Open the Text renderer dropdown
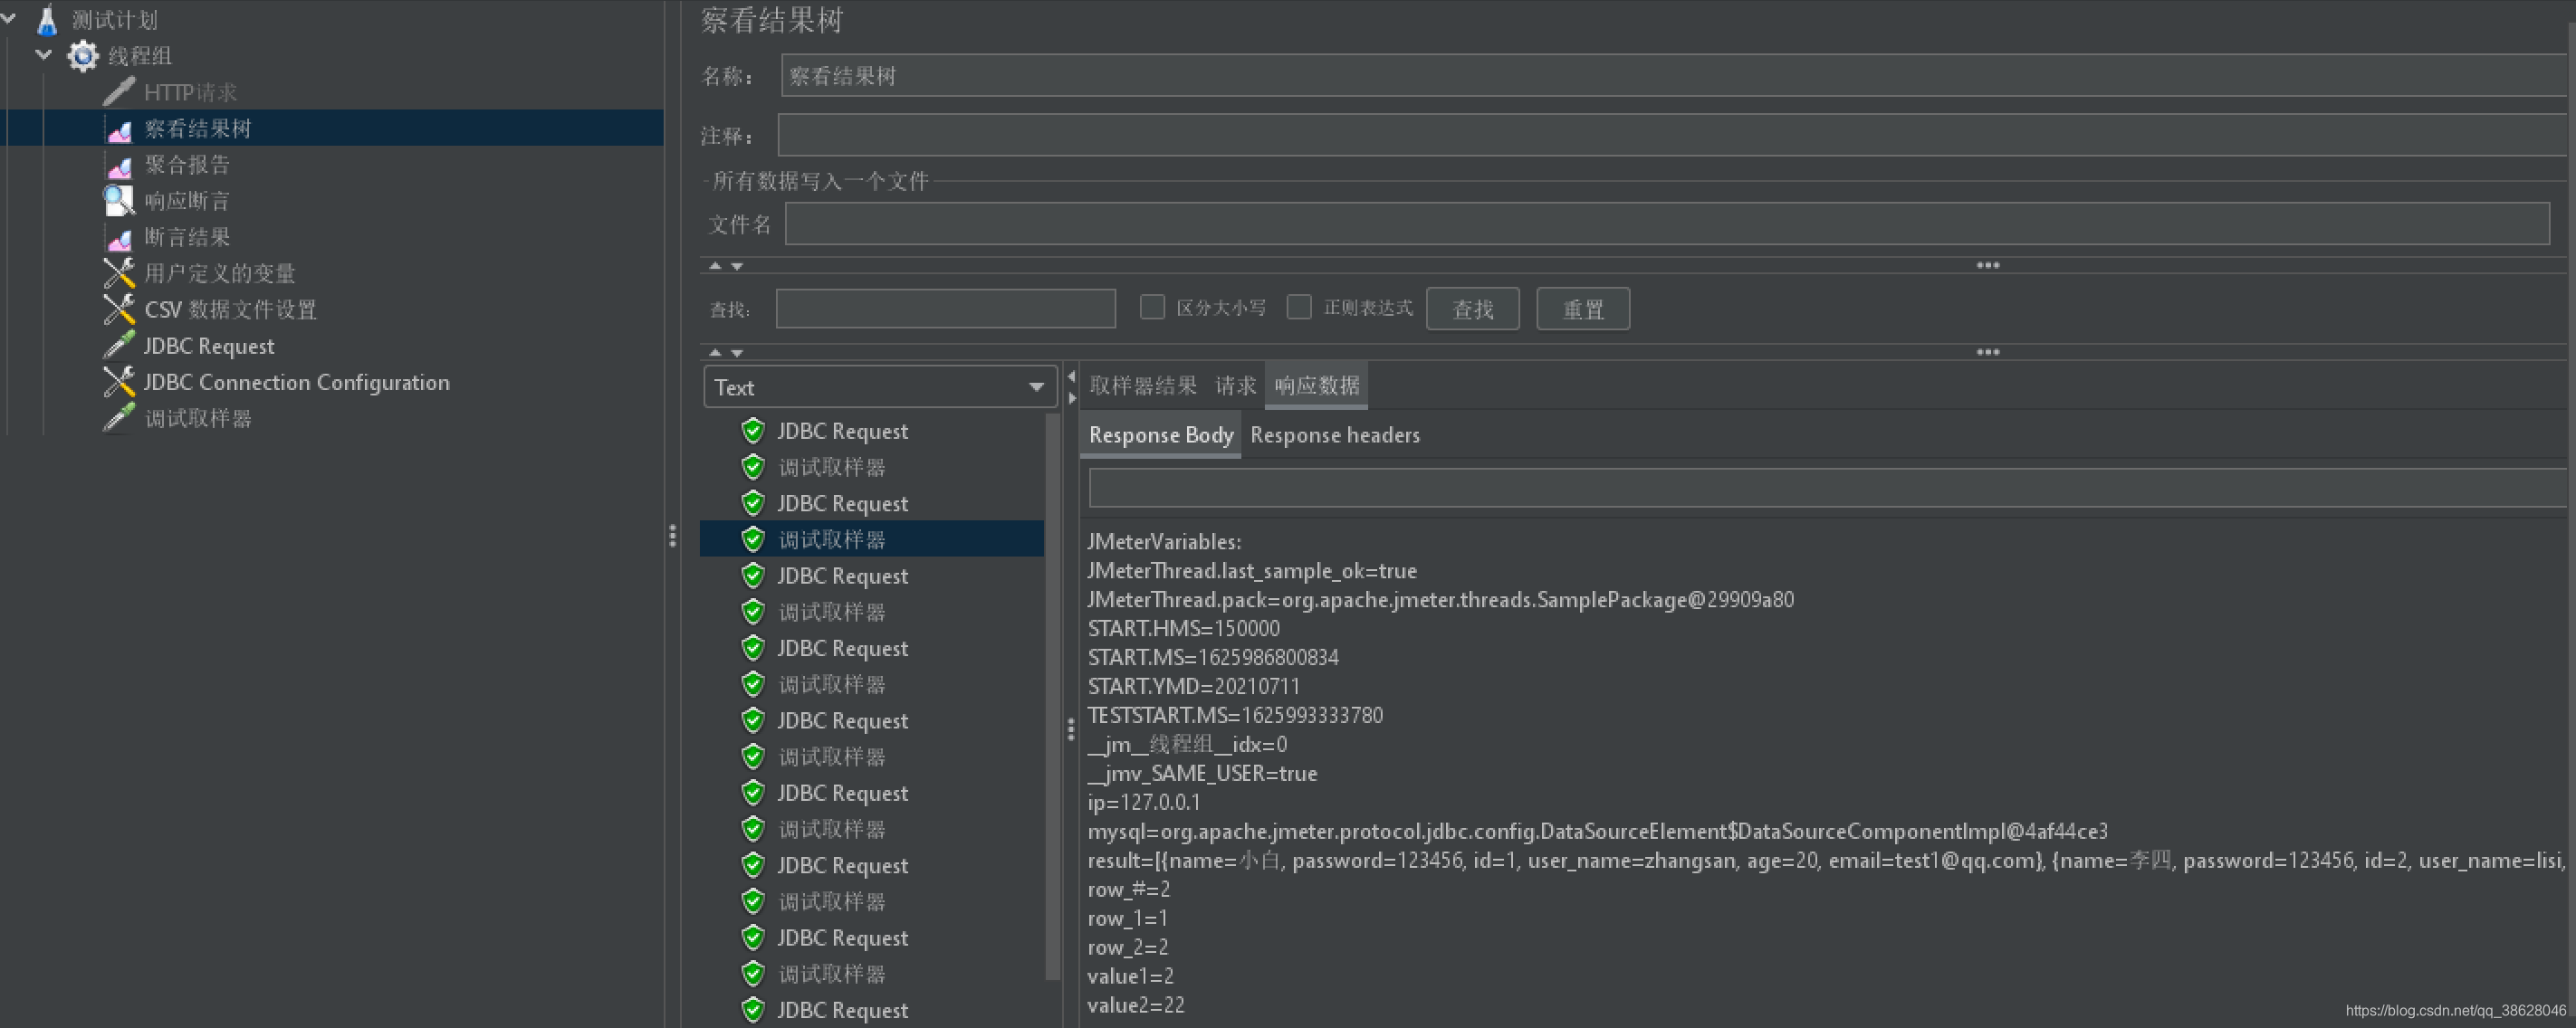The height and width of the screenshot is (1028, 2576). (880, 386)
